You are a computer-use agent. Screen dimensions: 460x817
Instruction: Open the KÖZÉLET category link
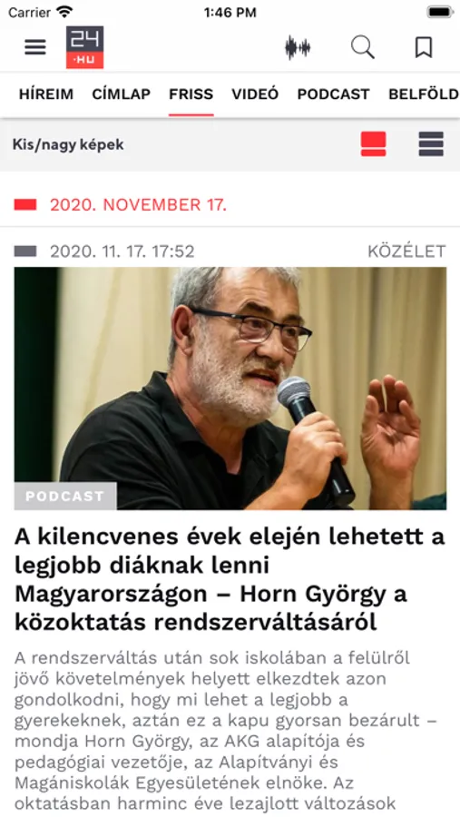[x=406, y=251]
